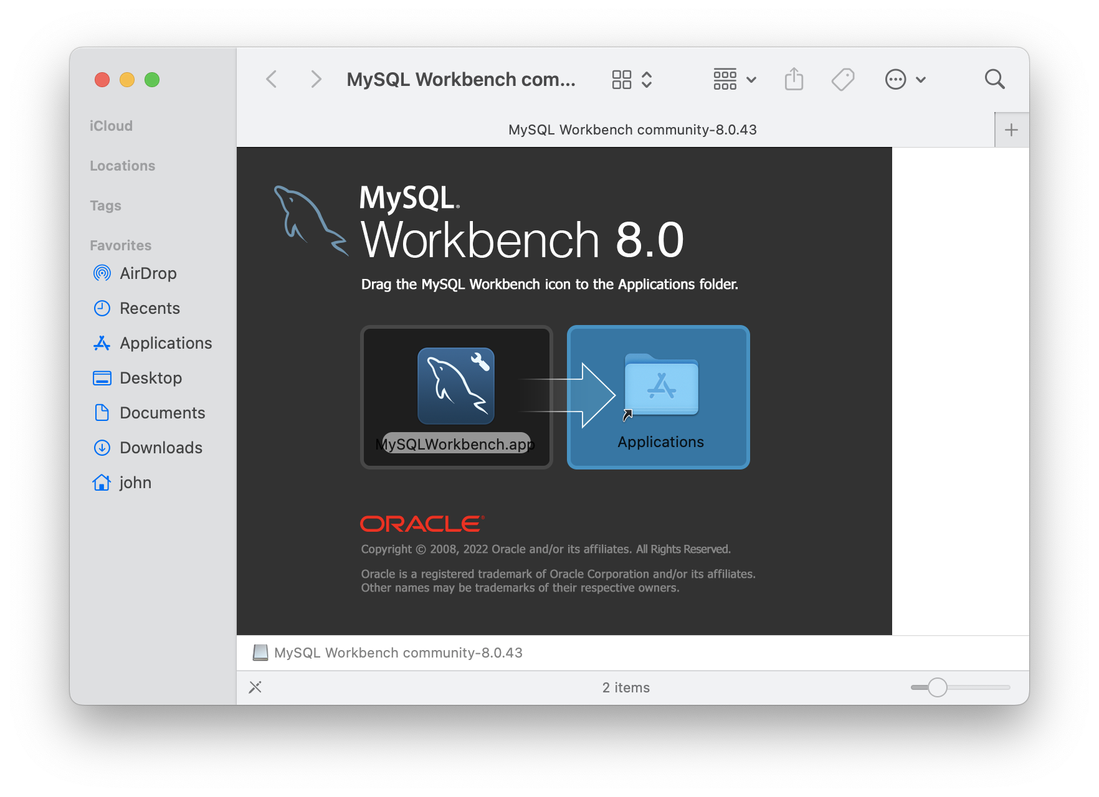The height and width of the screenshot is (797, 1099).
Task: Select the Applications folder shortcut icon
Action: coord(661,386)
